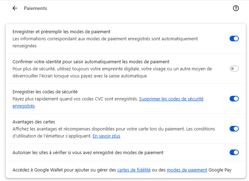The height and width of the screenshot is (181, 249).
Task: Disable the Avantages des cartes toggle
Action: (234, 129)
